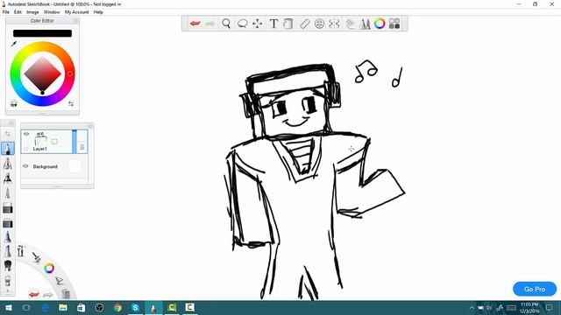Click the Go Pro button
Screen dimensions: 561x315
click(535, 289)
